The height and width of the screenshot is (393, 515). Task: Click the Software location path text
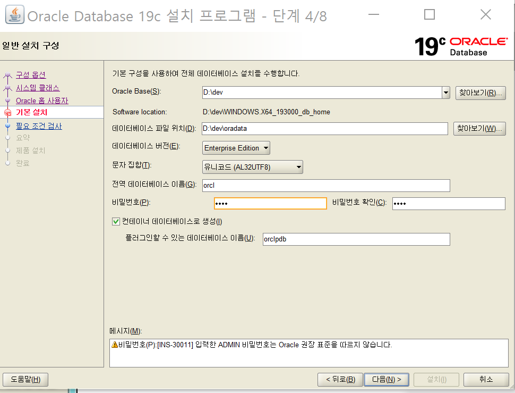(x=267, y=112)
